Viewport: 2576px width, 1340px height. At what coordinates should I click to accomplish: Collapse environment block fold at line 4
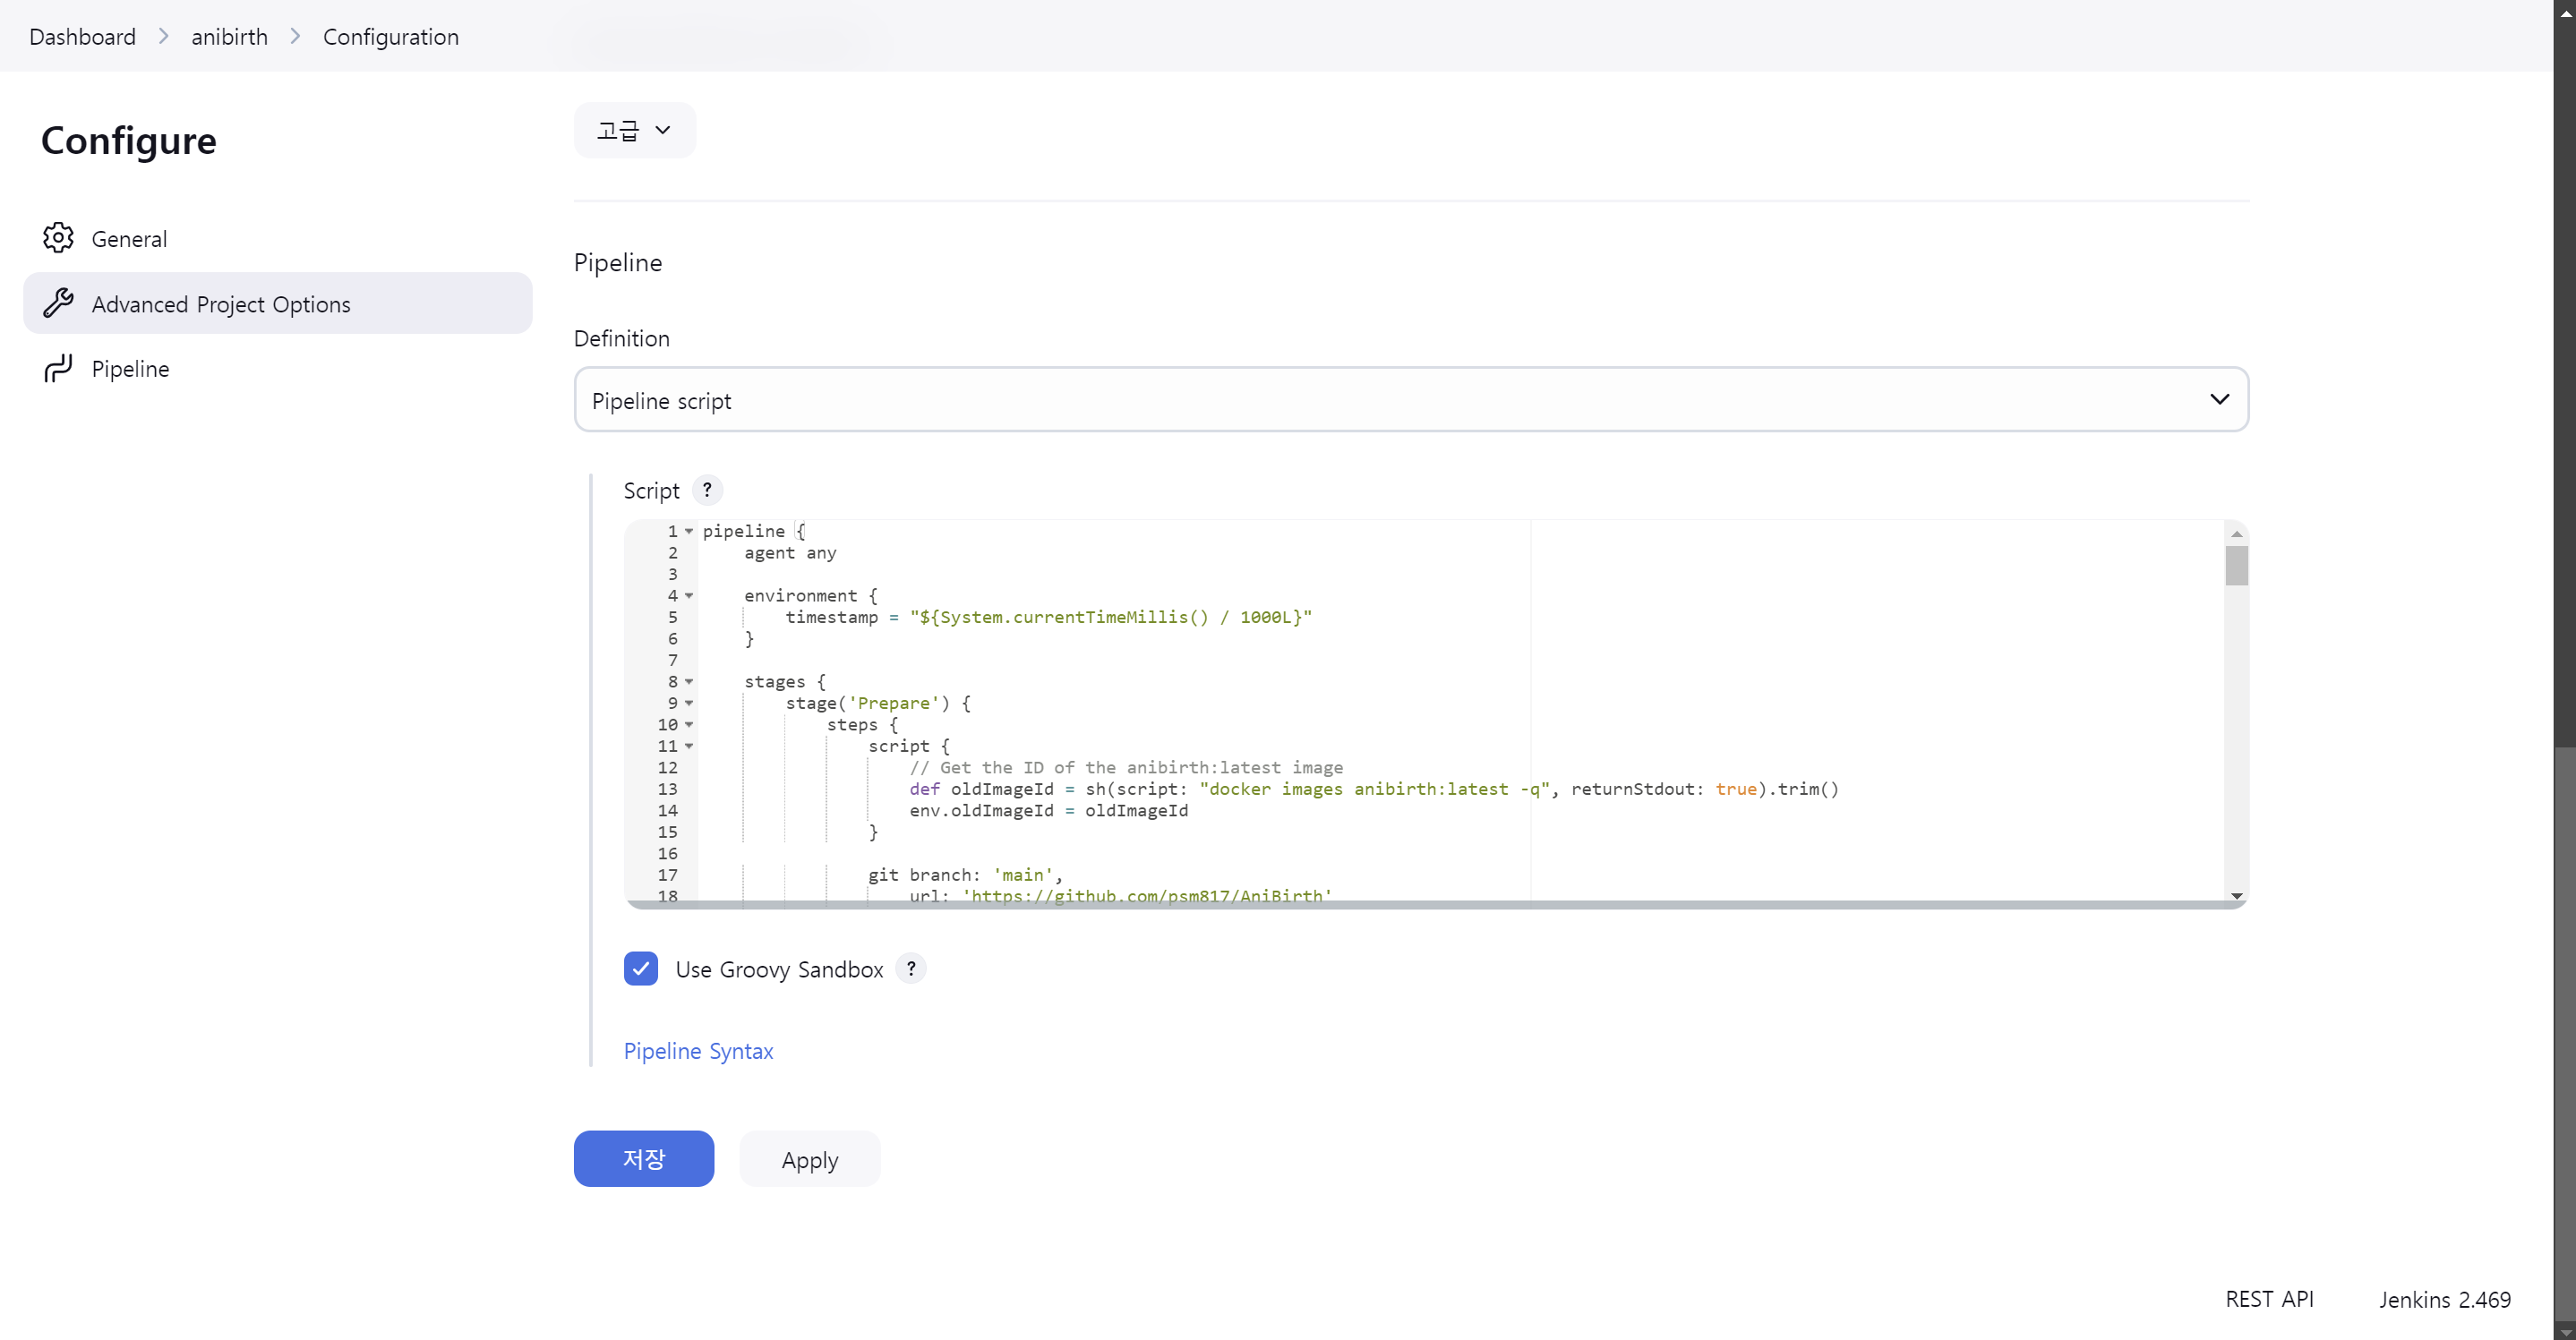click(x=689, y=596)
